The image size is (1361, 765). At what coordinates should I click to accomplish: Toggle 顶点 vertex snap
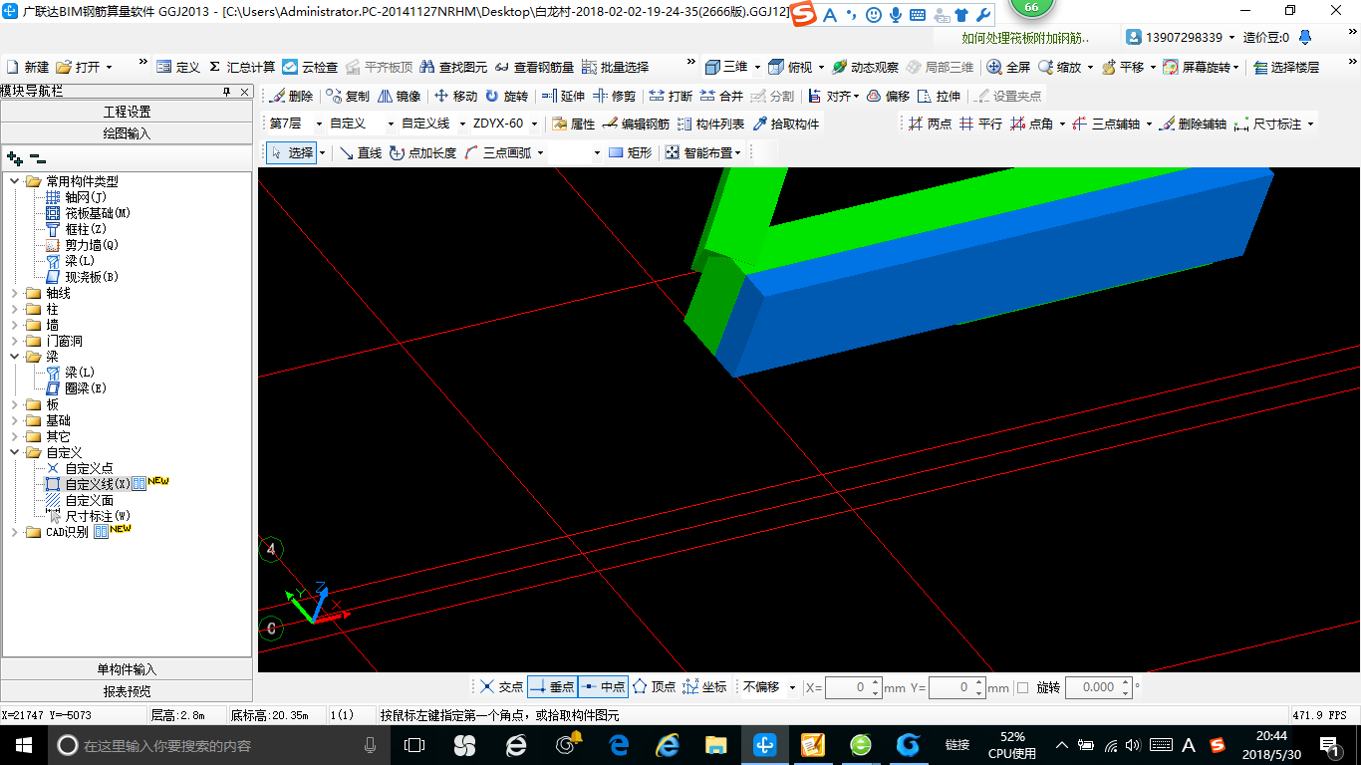[654, 686]
